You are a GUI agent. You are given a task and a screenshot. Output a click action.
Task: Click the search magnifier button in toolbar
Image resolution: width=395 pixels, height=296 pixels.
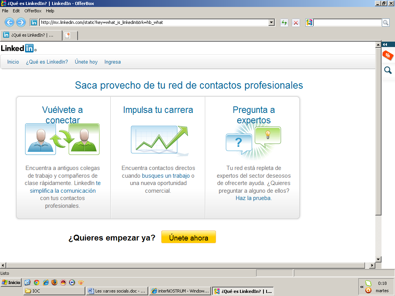[385, 23]
